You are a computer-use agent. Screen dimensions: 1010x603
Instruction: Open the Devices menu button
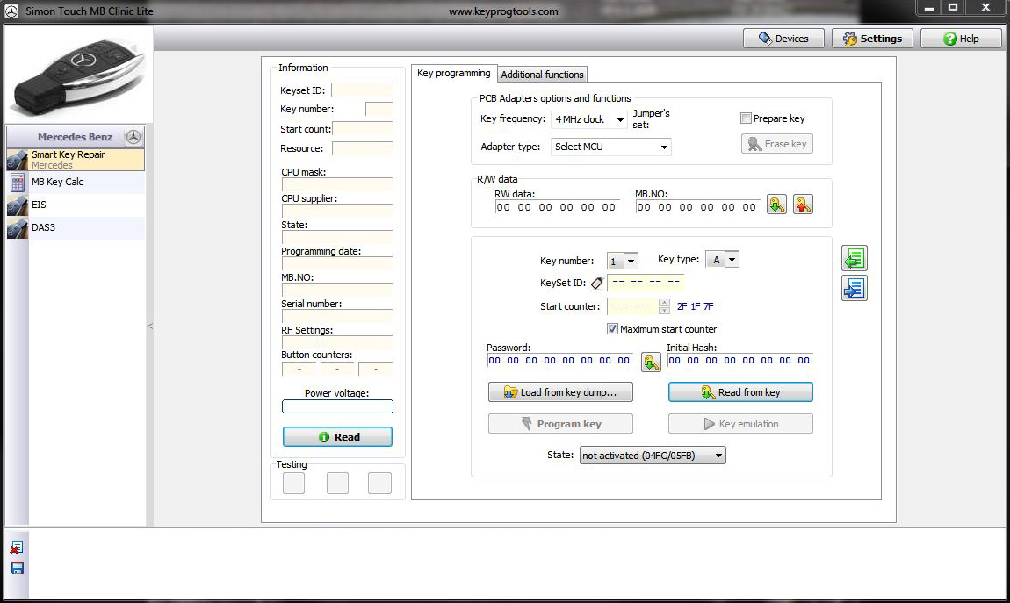click(784, 39)
